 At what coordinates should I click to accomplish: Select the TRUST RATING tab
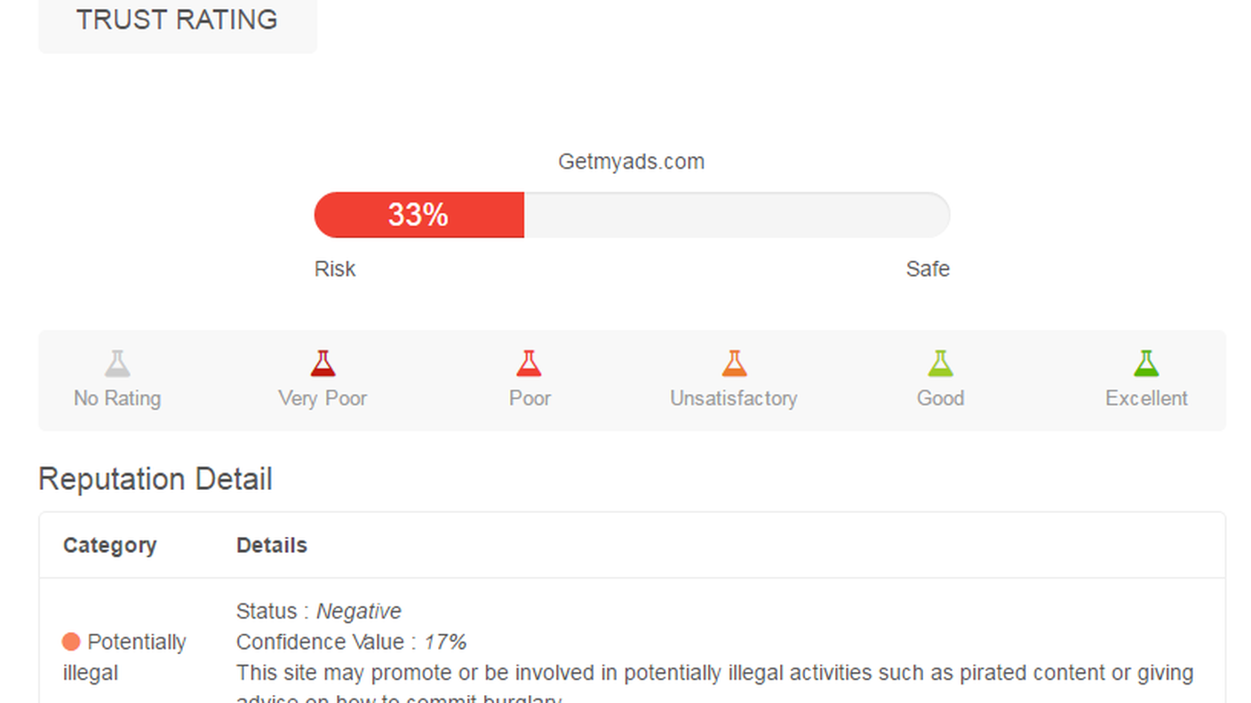177,20
